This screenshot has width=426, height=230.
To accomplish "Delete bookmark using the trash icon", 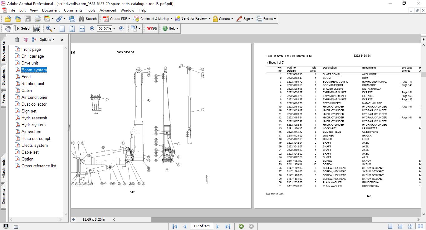I will point(17,40).
